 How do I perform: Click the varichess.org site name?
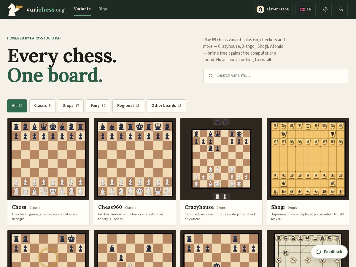click(45, 9)
